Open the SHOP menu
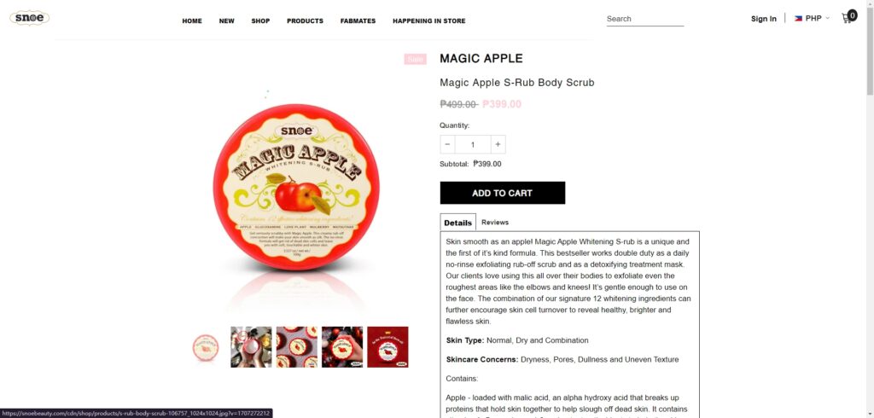874x418 pixels. pos(260,21)
